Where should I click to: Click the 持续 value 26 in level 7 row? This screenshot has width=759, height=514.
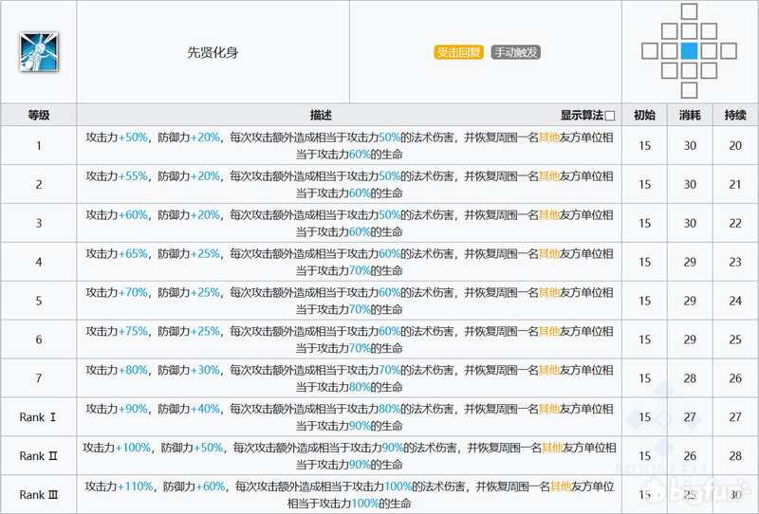pos(735,378)
